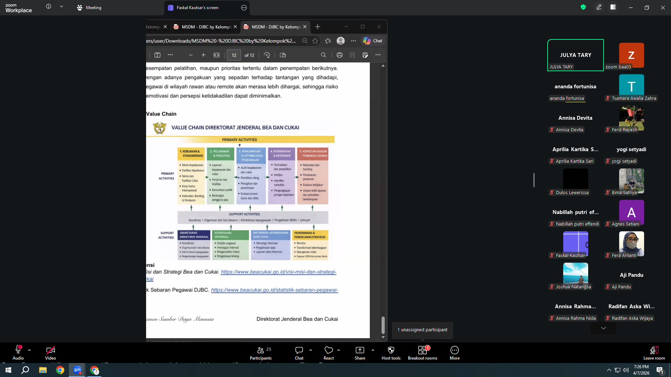Click the browser address bar URL

221,41
